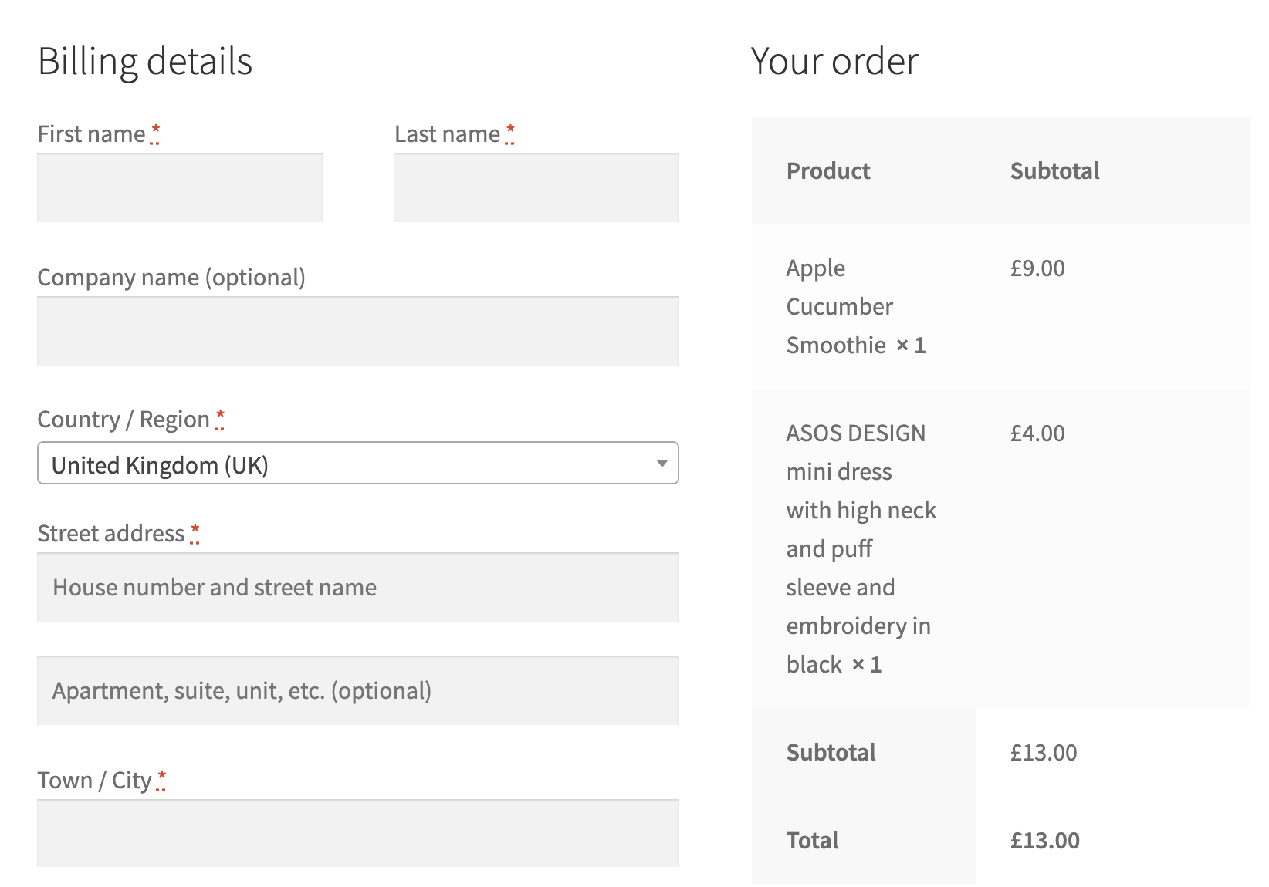The image size is (1269, 887).
Task: Click the Street address label
Action: tap(111, 534)
